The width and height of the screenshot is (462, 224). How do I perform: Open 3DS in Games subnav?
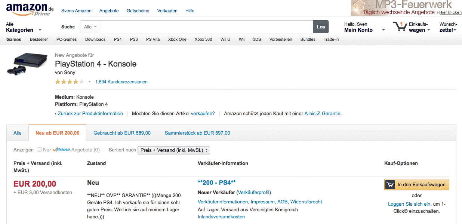click(x=257, y=39)
